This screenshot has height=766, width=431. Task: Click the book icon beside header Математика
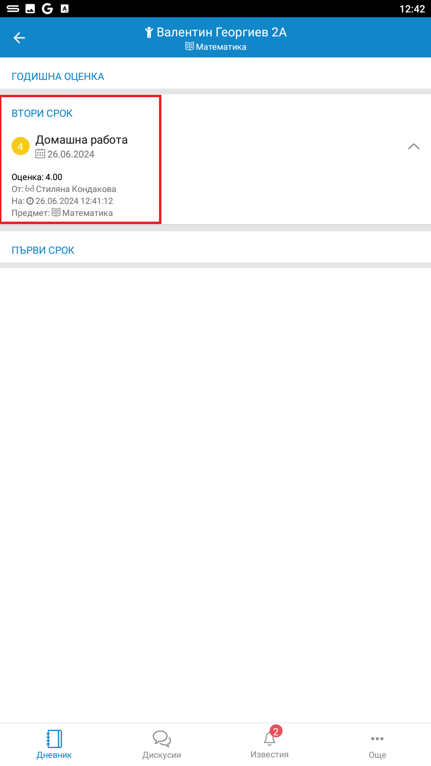click(190, 46)
